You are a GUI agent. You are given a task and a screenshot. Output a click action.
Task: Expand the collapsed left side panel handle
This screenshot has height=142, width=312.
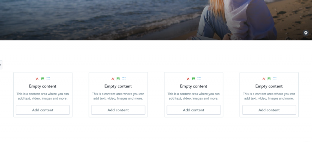[1, 65]
